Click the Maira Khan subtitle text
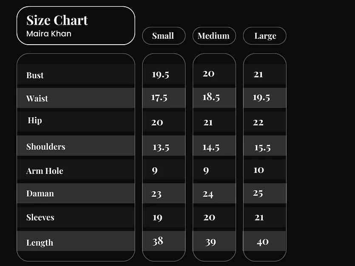 [x=49, y=34]
